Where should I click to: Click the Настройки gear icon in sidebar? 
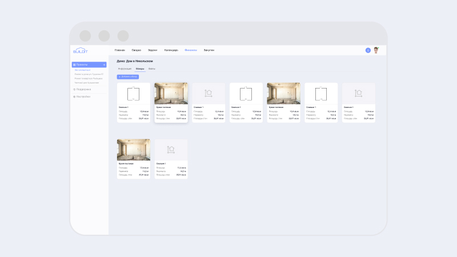point(74,97)
